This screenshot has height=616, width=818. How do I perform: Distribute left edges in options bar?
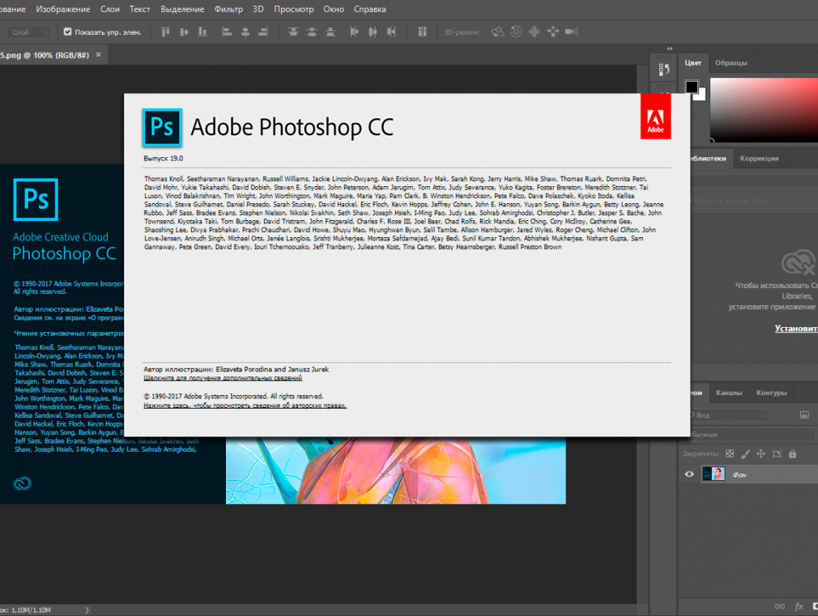[x=354, y=32]
